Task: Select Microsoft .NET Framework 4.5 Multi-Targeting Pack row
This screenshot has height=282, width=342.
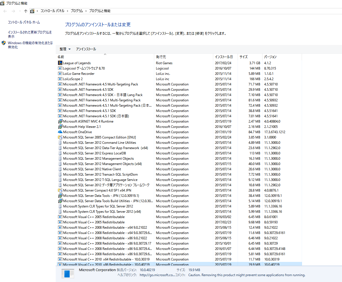Action: pos(179,84)
